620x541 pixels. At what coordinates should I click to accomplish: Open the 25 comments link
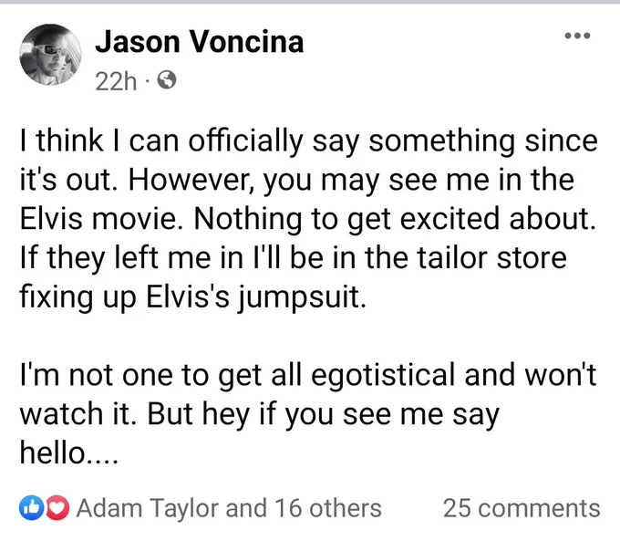(x=522, y=508)
